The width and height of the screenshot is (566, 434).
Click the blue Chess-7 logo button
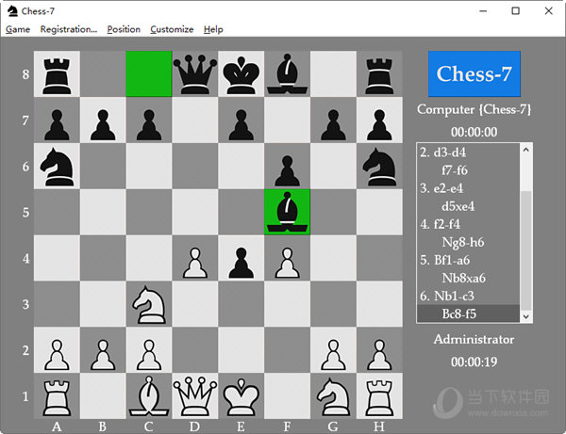(474, 74)
